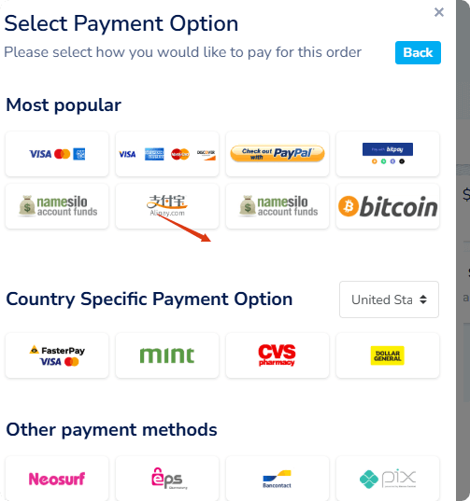Click the Back button
Screen dimensions: 470x501
point(418,52)
